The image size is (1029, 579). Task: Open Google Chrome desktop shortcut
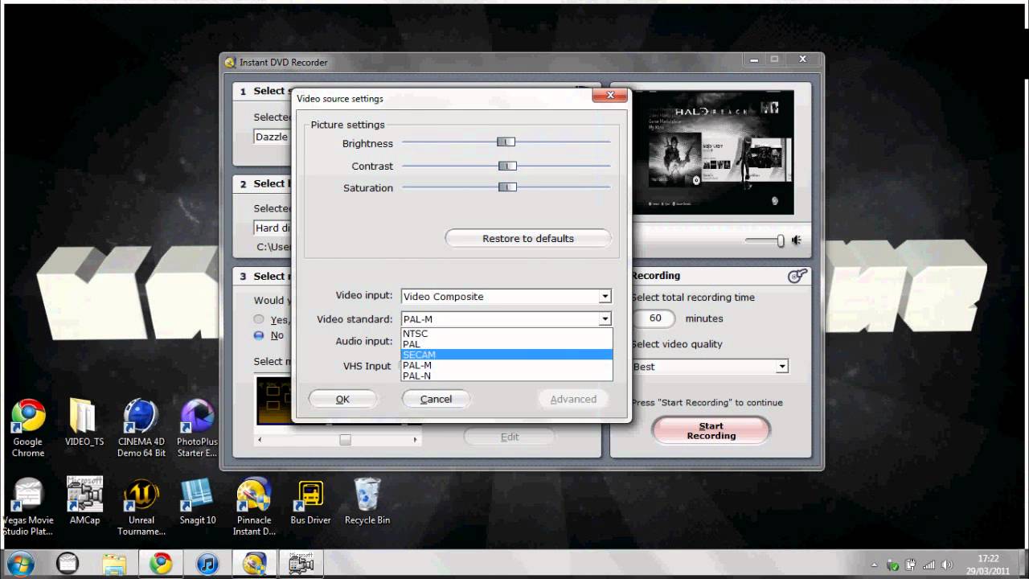27,428
